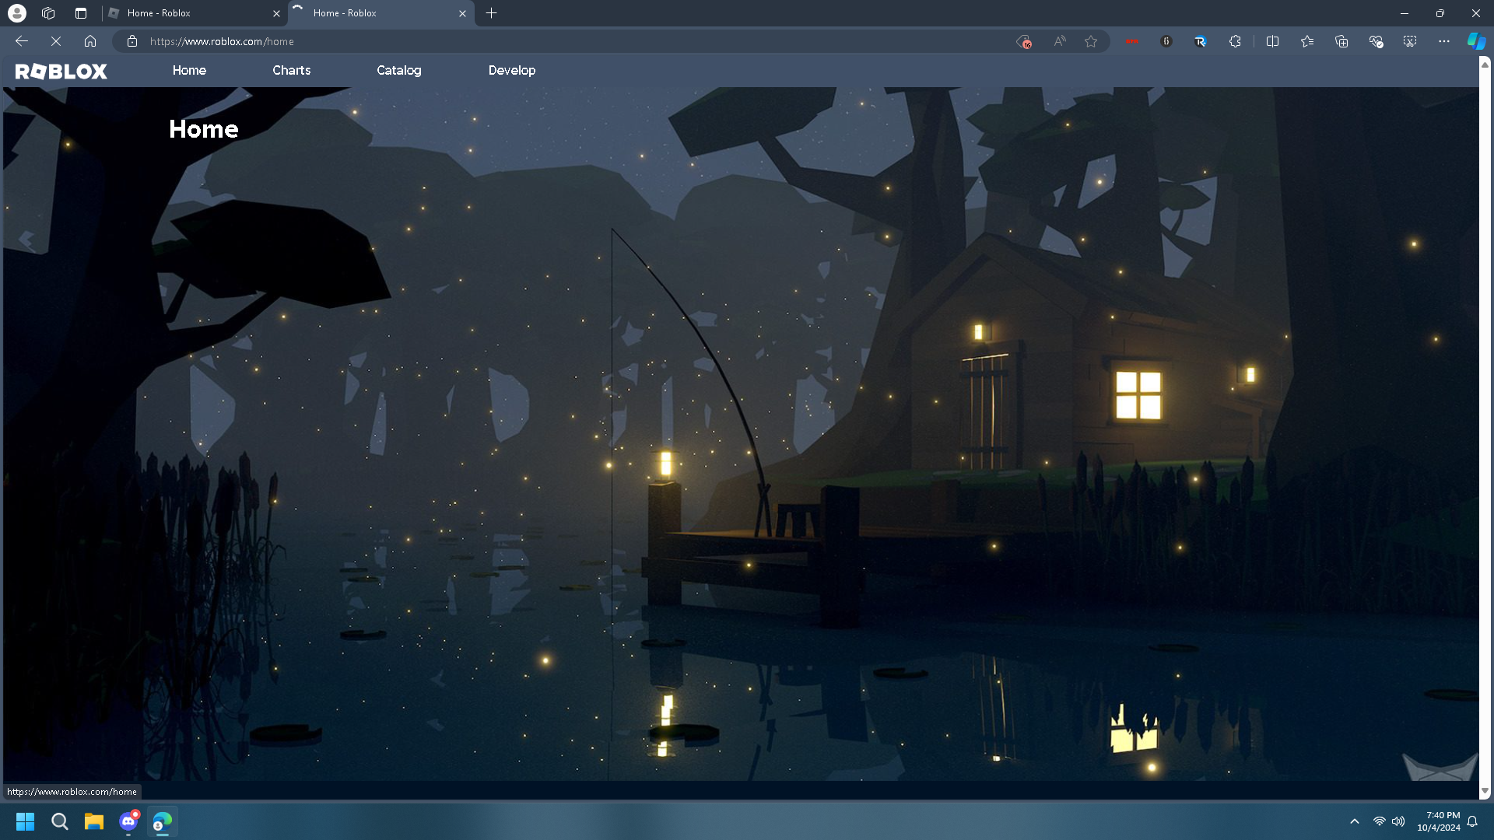Open the browser profile avatar menu
The width and height of the screenshot is (1494, 840).
[16, 13]
